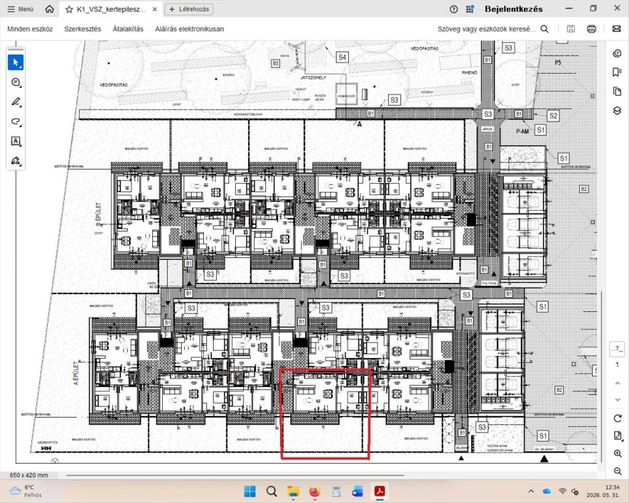The height and width of the screenshot is (503, 629).
Task: Open the Szerkesztés tab
Action: click(83, 29)
